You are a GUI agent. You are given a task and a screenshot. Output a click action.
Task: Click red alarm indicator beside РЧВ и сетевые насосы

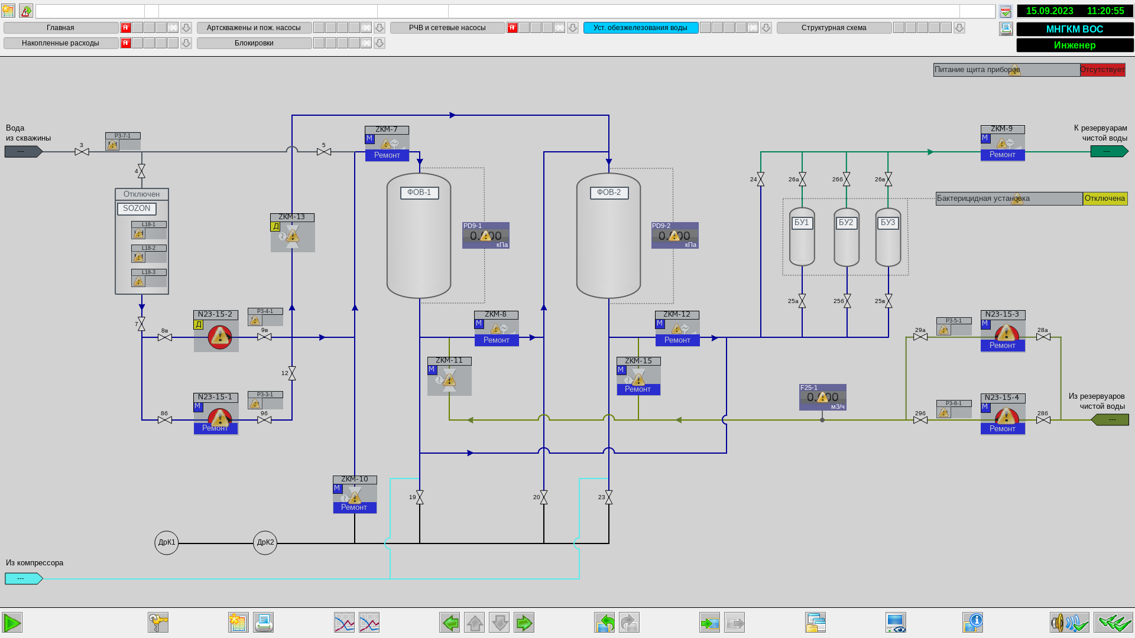513,28
